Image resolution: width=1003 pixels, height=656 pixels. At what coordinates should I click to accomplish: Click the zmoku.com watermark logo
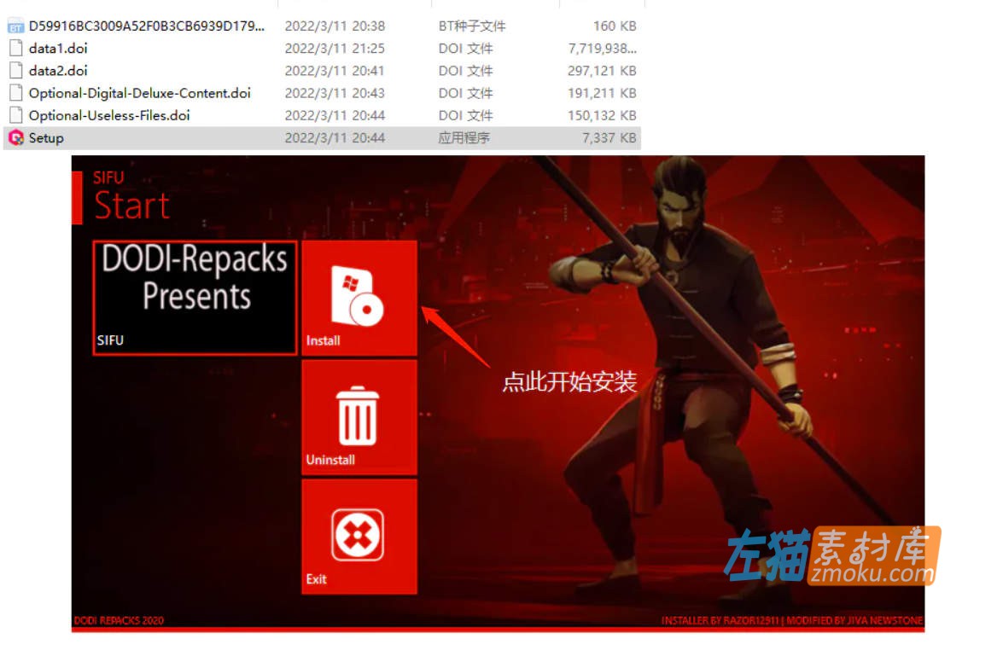coord(832,555)
